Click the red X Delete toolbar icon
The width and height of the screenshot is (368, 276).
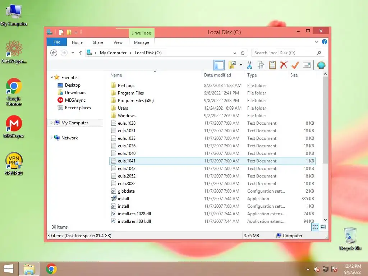point(284,65)
